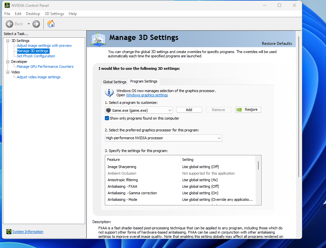326x248 pixels.
Task: Open the Desktop menu
Action: 33,14
